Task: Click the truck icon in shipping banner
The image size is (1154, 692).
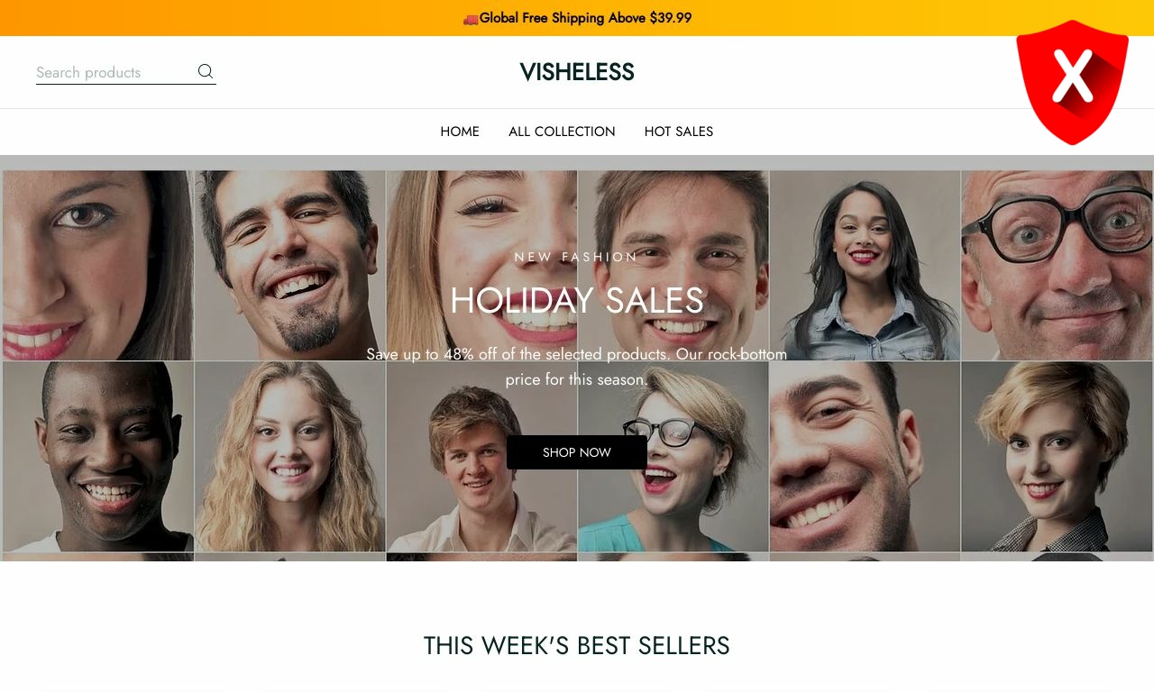Action: coord(471,19)
